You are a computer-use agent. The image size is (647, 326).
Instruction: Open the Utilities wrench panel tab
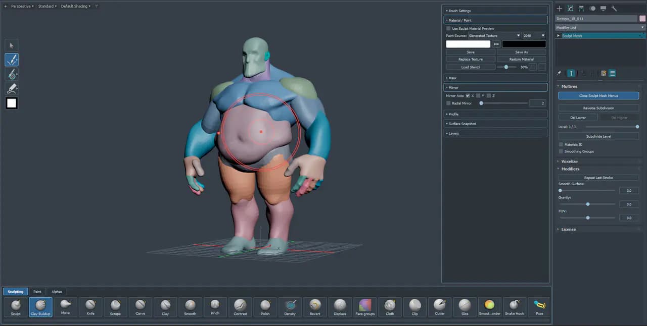click(614, 9)
